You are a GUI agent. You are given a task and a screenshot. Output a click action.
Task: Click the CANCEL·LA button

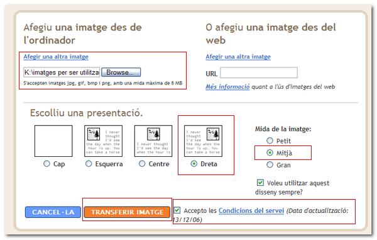pyautogui.click(x=53, y=212)
